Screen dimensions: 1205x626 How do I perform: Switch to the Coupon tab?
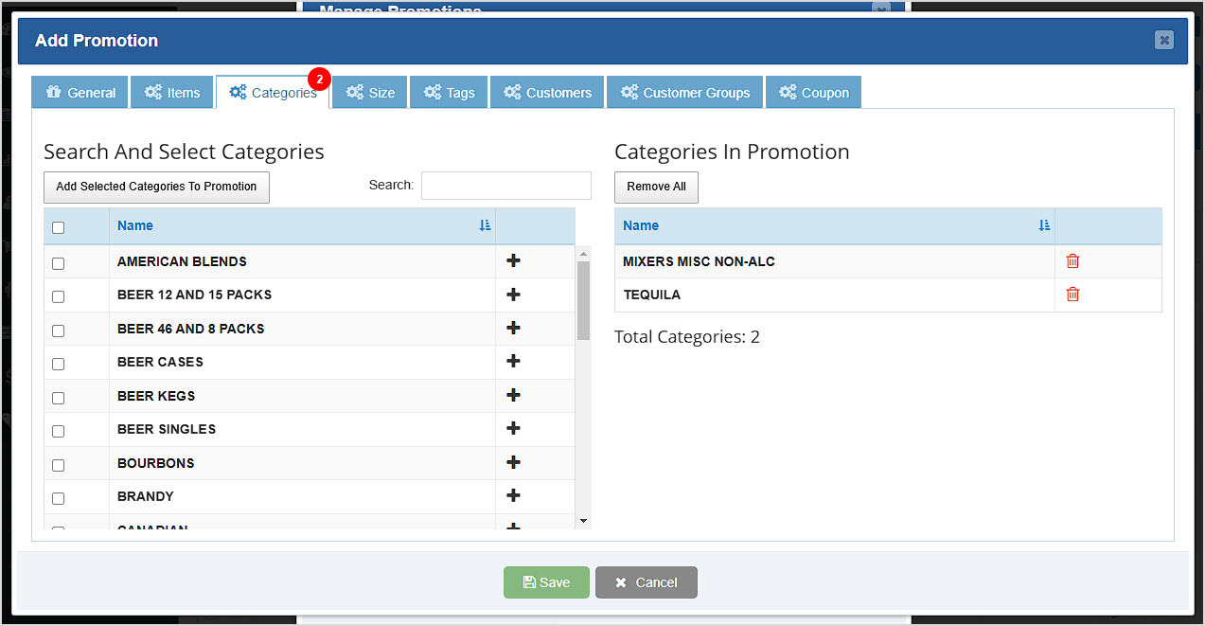click(x=813, y=92)
